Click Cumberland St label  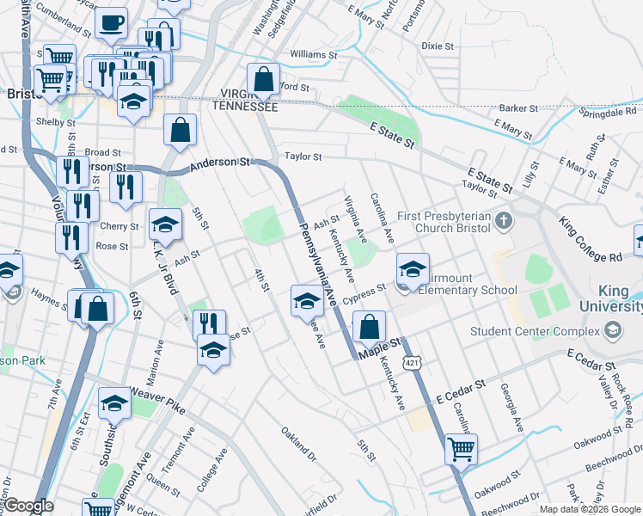64,21
